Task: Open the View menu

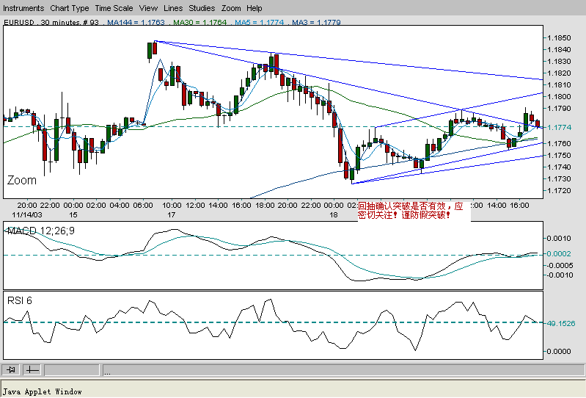Action: (148, 8)
